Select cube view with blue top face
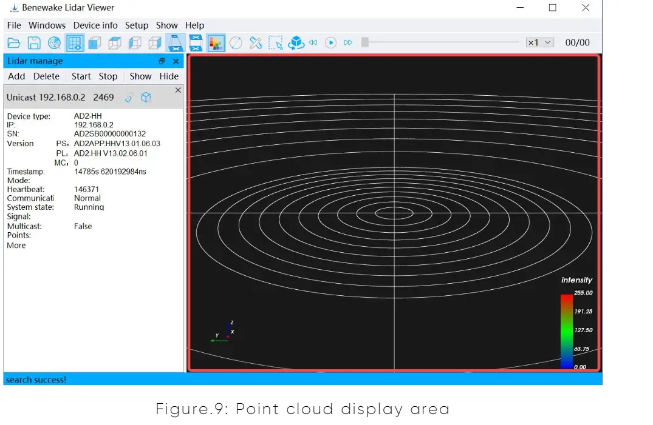 point(115,43)
